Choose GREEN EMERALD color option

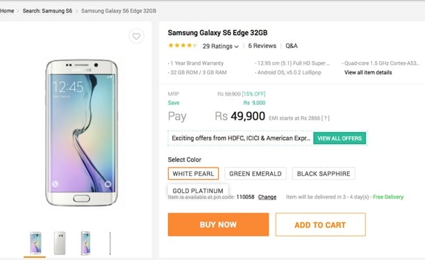point(256,174)
